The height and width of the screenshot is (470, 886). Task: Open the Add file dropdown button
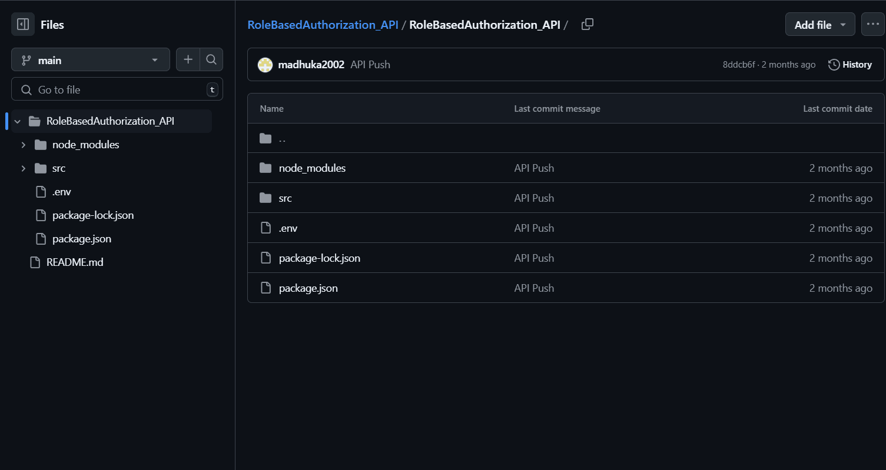click(820, 25)
